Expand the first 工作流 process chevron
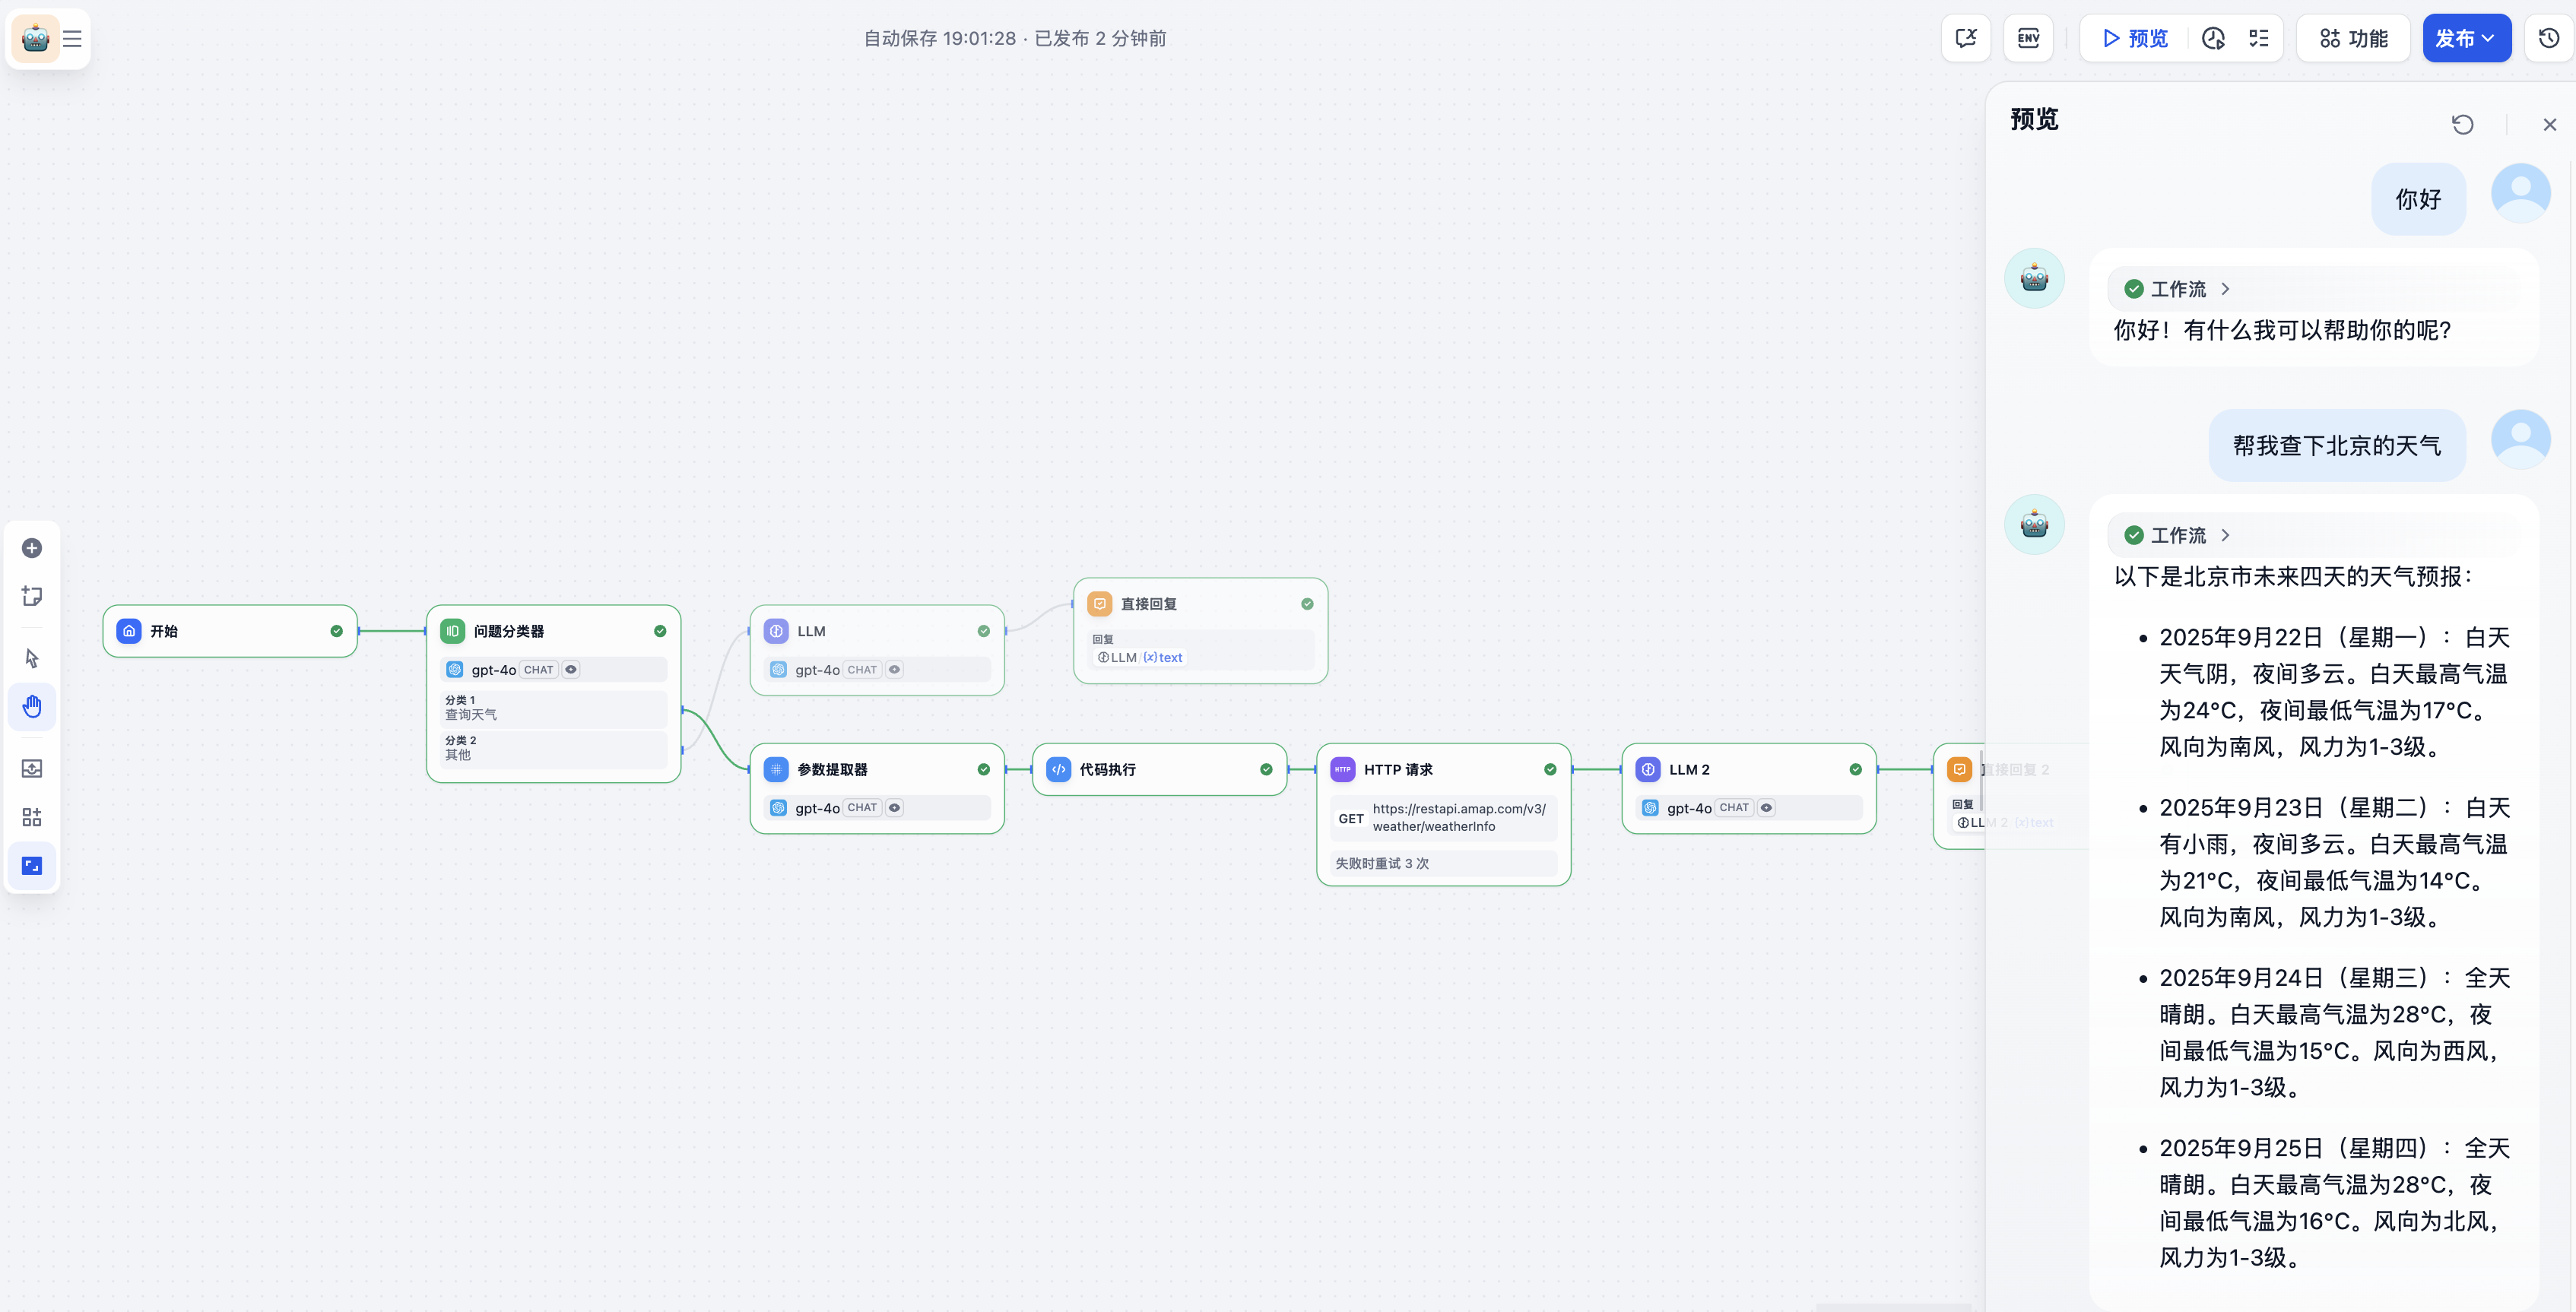The image size is (2576, 1312). (x=2225, y=289)
